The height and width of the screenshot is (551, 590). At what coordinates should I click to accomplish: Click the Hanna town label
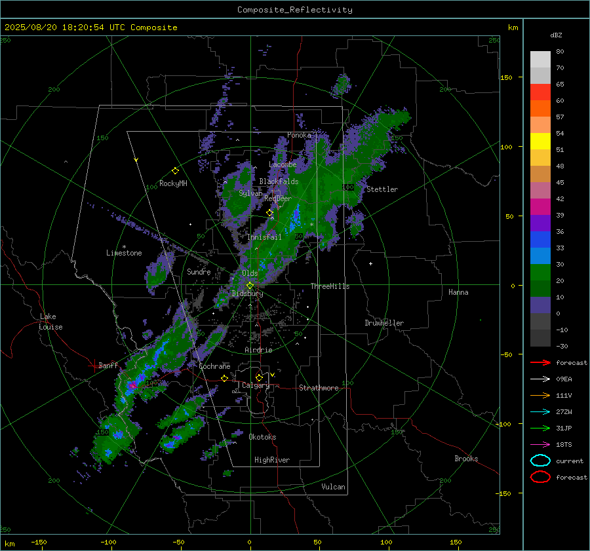click(458, 292)
